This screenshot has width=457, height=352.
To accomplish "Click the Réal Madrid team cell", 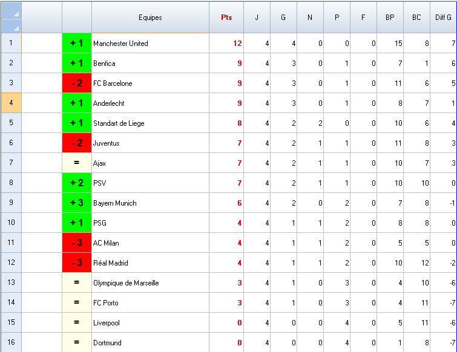I will click(x=150, y=263).
